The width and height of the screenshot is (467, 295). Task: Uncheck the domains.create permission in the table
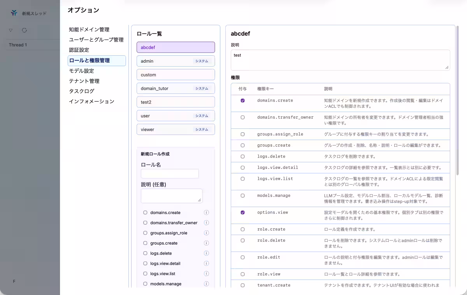pyautogui.click(x=242, y=100)
